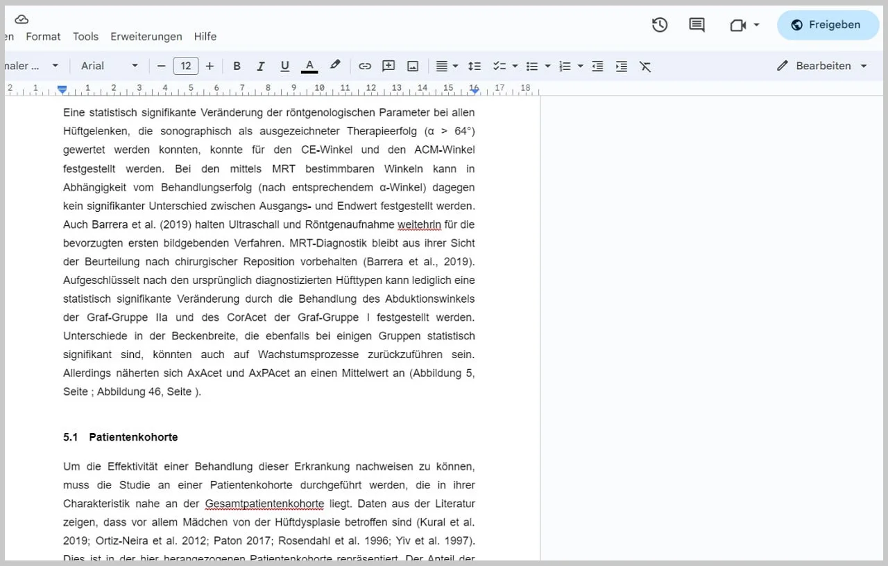The image size is (888, 566).
Task: Apply underline formatting
Action: click(x=284, y=66)
